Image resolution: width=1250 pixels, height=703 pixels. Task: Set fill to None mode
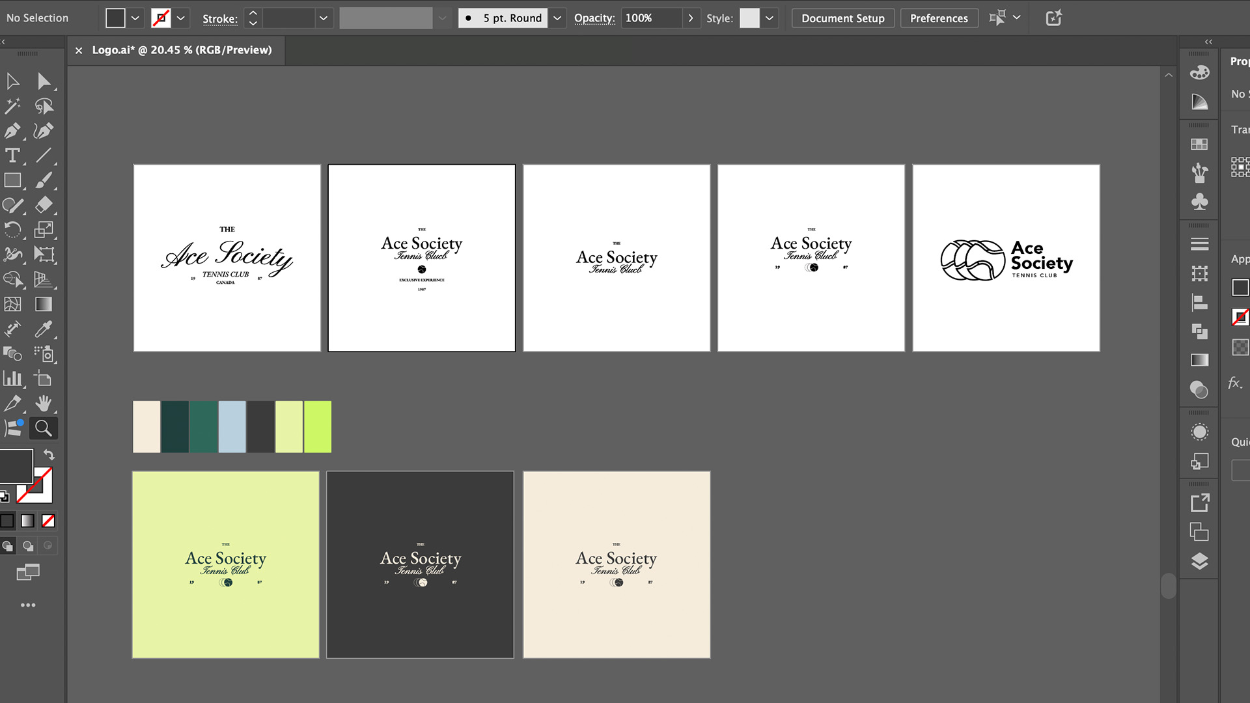point(48,521)
